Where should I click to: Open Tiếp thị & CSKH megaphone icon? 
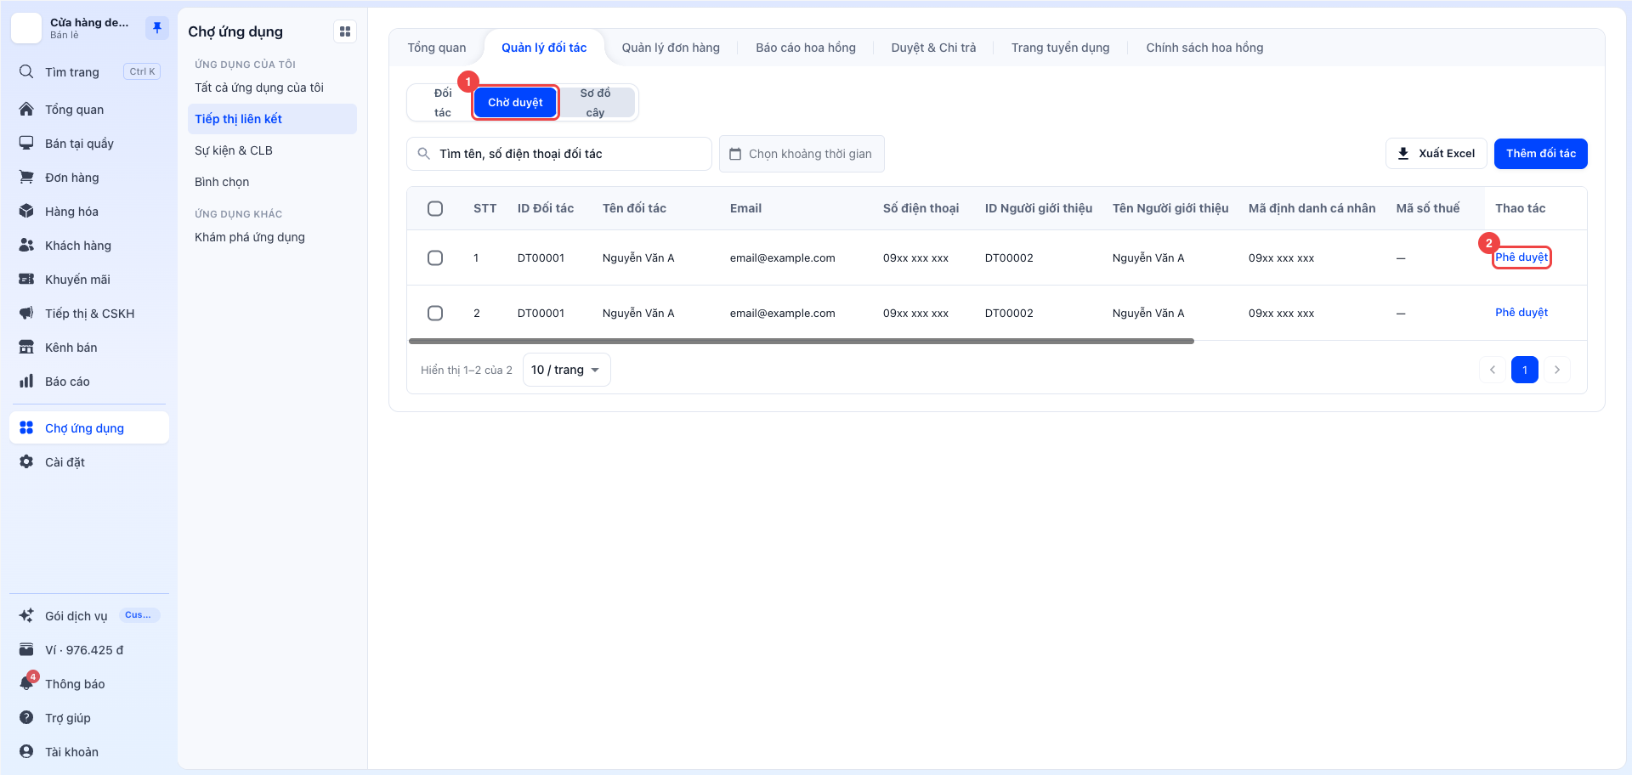(x=26, y=314)
